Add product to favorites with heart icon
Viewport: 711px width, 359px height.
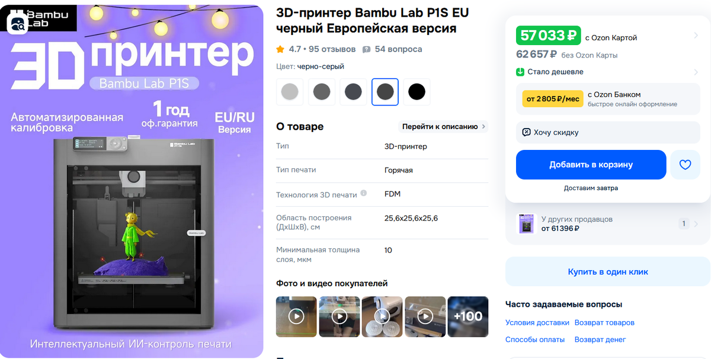(x=685, y=165)
